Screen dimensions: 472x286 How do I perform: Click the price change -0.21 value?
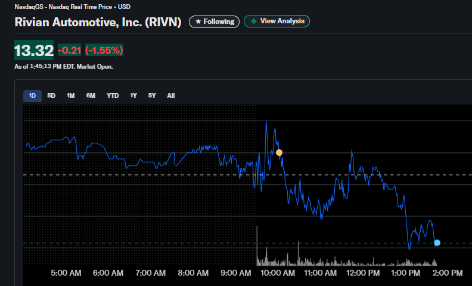(69, 50)
